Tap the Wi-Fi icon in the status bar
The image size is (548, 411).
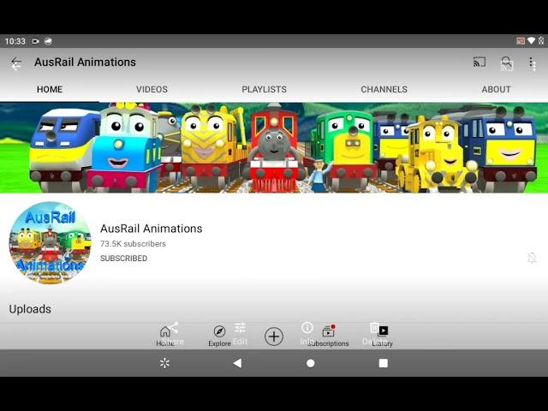tap(531, 40)
